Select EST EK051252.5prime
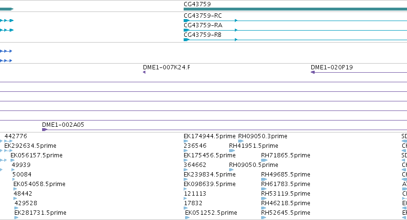The height and width of the screenshot is (220, 407). pos(211,213)
